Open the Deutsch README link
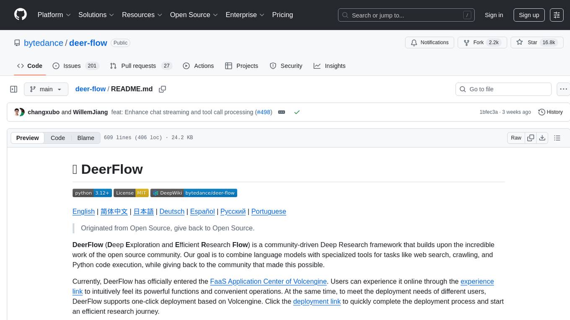 click(x=172, y=212)
